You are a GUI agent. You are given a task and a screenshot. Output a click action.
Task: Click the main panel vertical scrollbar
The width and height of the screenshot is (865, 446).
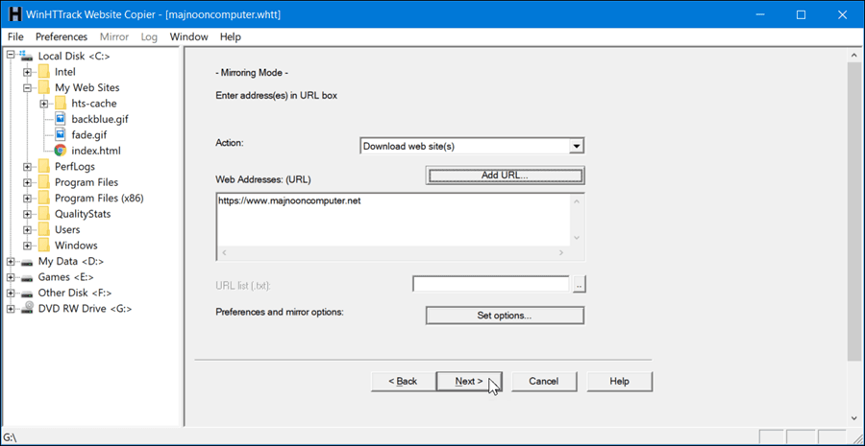pyautogui.click(x=854, y=212)
